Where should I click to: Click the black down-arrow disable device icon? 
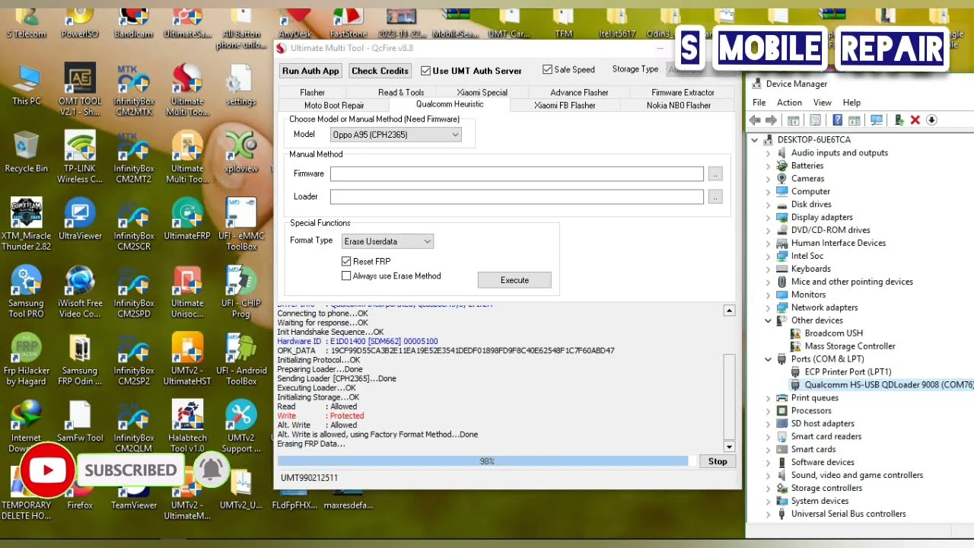[931, 120]
